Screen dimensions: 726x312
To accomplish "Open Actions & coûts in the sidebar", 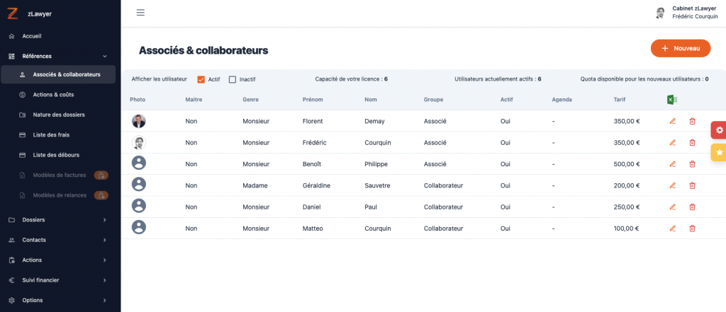I will [53, 94].
